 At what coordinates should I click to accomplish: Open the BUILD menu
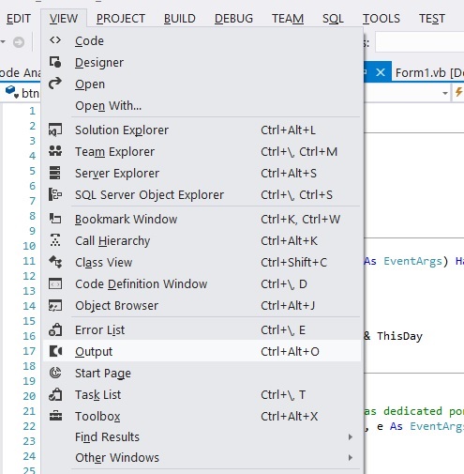point(180,19)
